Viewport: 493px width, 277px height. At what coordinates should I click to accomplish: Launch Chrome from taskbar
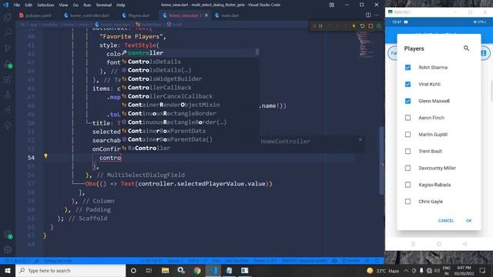(x=197, y=270)
